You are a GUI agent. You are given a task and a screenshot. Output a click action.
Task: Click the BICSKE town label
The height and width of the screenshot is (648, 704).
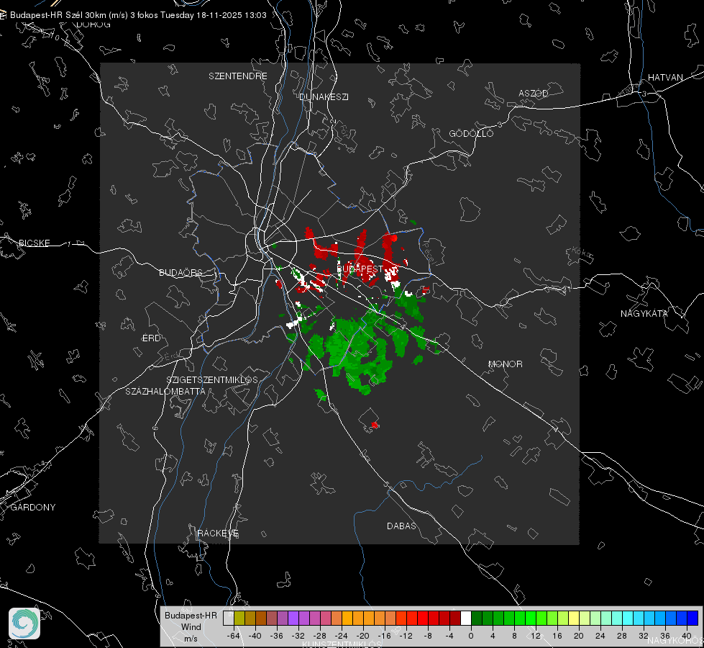(34, 243)
